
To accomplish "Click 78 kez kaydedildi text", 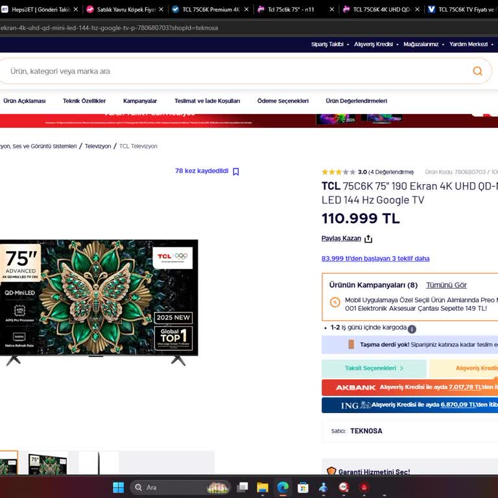I will [202, 171].
